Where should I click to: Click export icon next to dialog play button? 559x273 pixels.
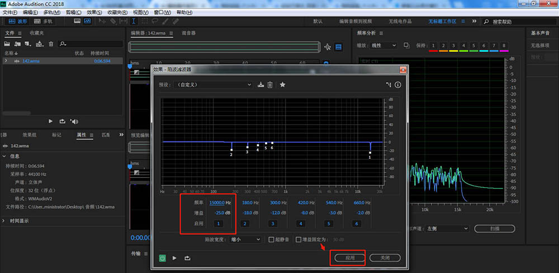click(187, 258)
